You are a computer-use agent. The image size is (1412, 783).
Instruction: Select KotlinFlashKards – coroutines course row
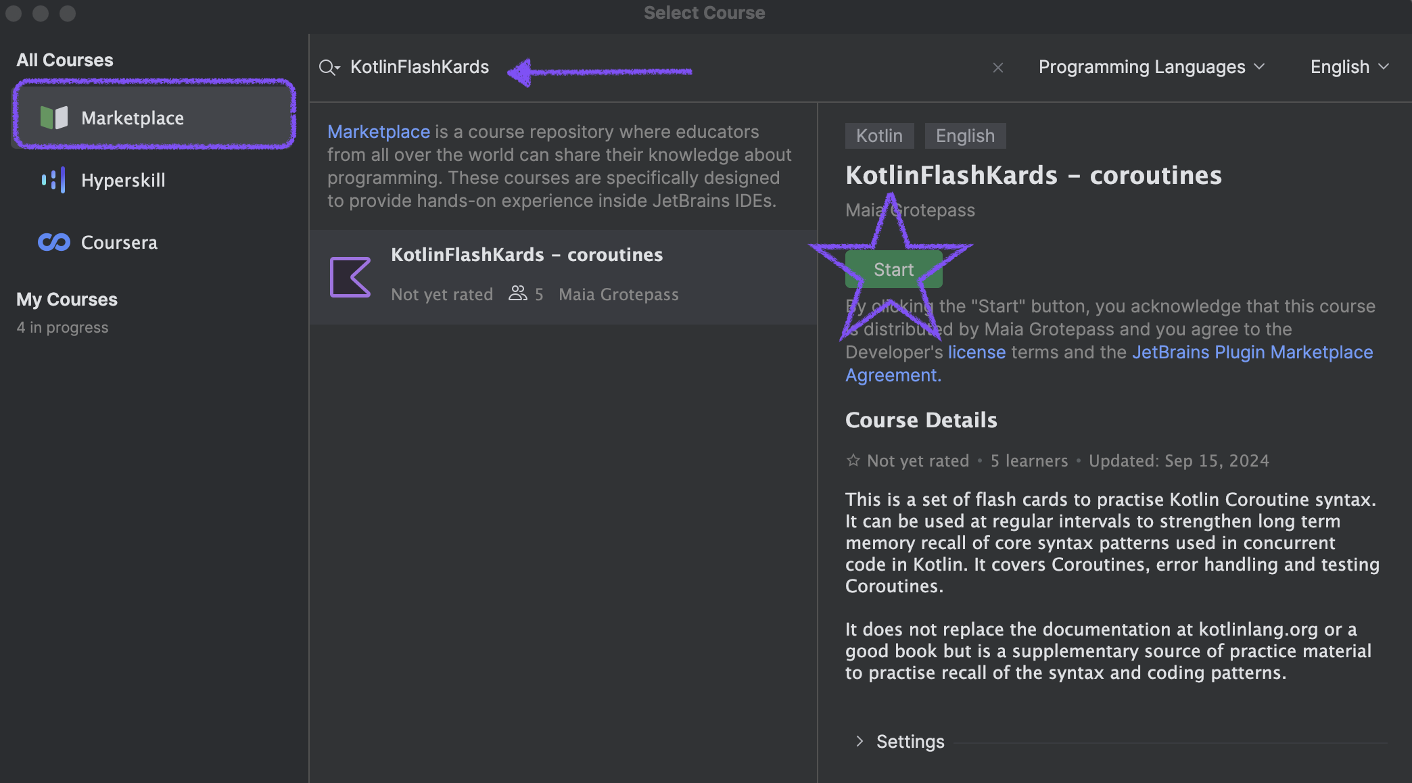(x=563, y=277)
